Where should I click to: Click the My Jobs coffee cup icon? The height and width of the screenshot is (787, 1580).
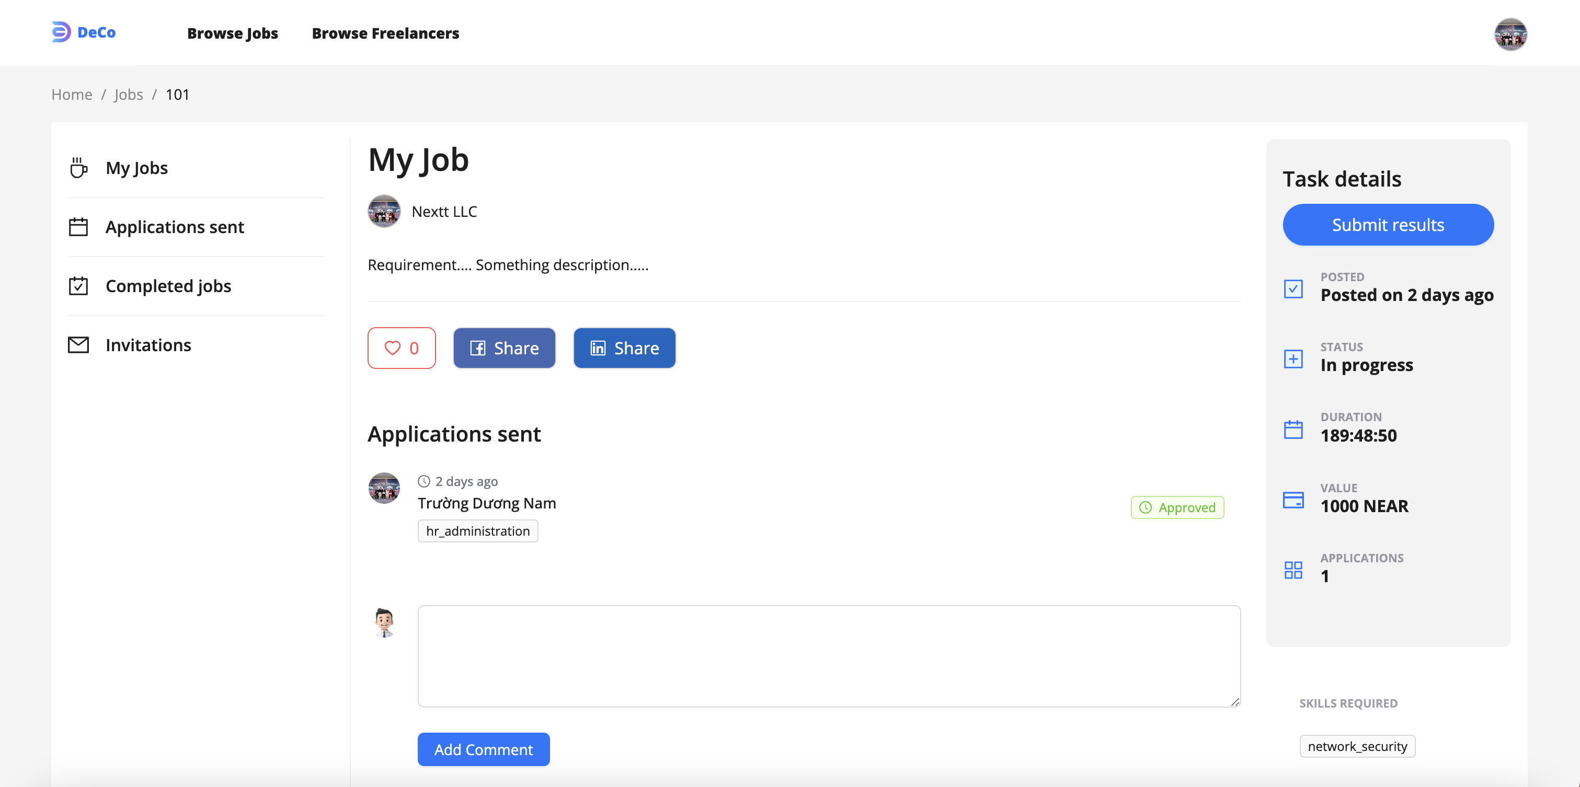tap(78, 168)
